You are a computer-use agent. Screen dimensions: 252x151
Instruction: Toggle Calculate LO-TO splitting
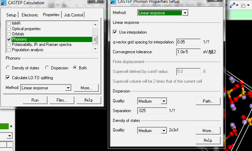click(8, 77)
